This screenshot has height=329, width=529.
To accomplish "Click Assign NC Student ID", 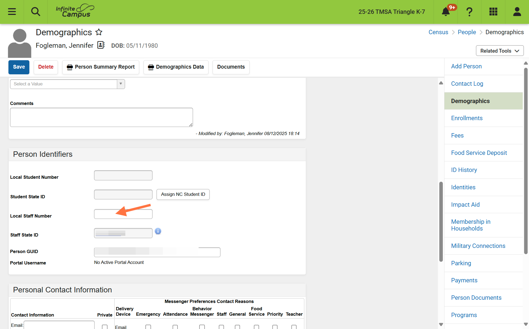I will click(183, 194).
